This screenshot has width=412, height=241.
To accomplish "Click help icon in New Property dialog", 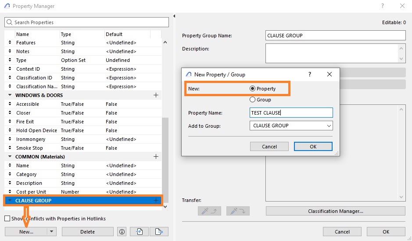I will 310,74.
